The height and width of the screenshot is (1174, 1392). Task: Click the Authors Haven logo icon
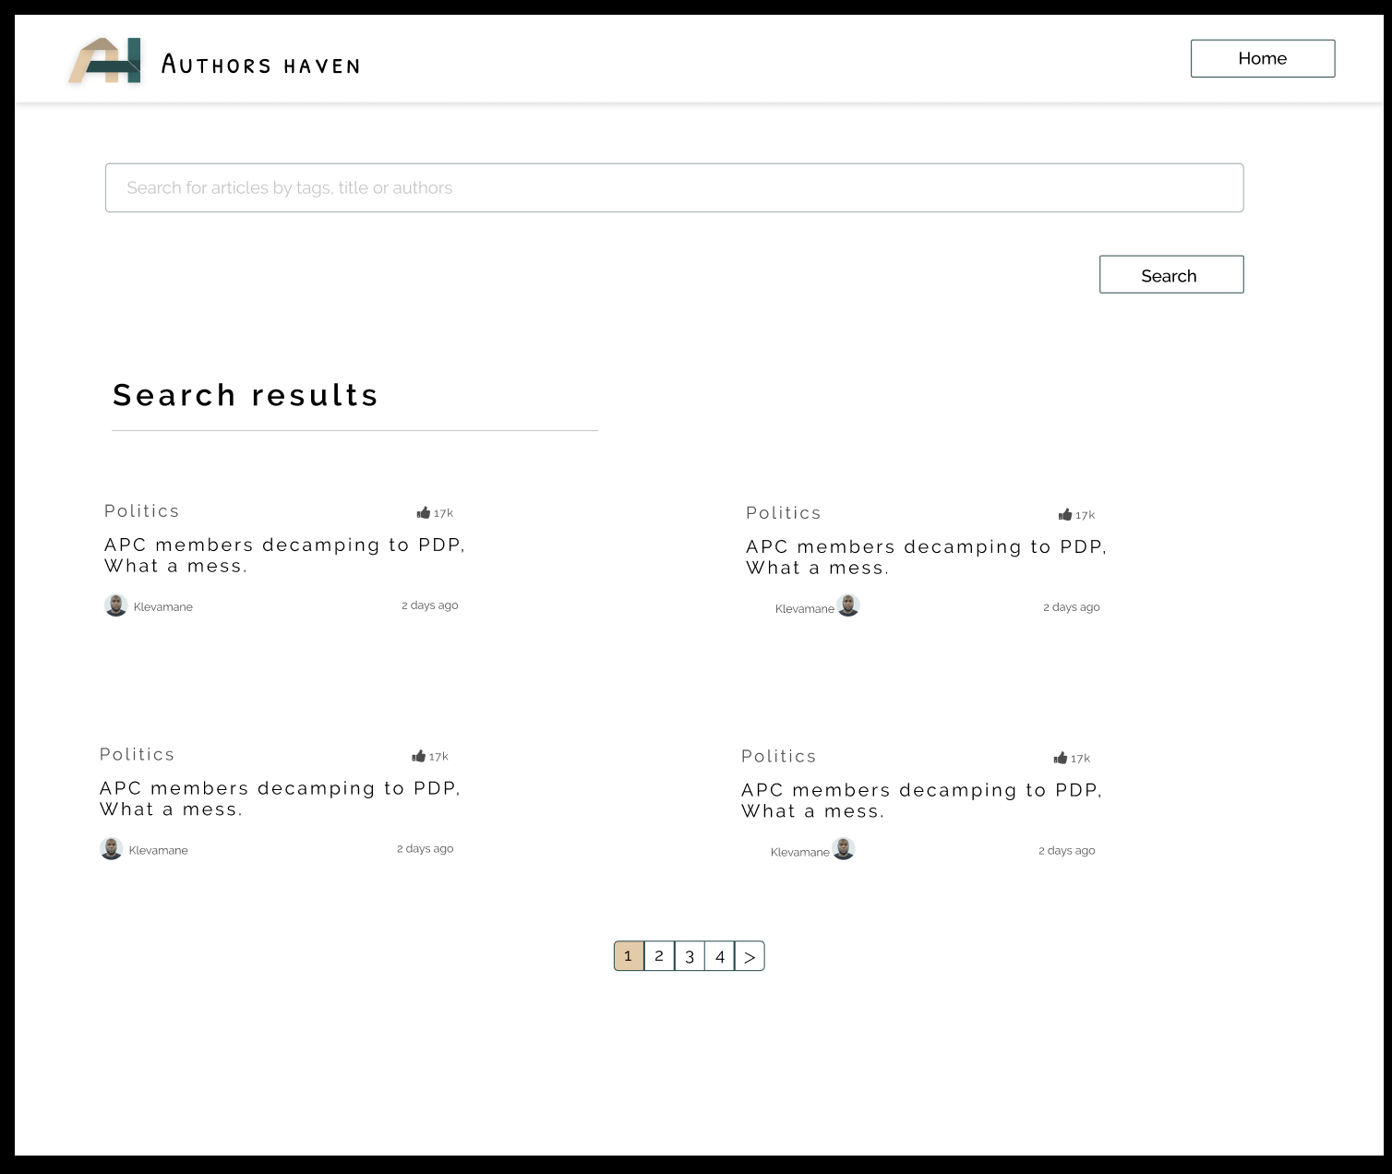tap(108, 61)
